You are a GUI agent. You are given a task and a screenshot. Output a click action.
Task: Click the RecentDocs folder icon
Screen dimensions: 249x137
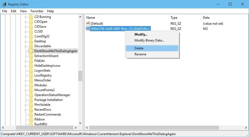coord(31,110)
